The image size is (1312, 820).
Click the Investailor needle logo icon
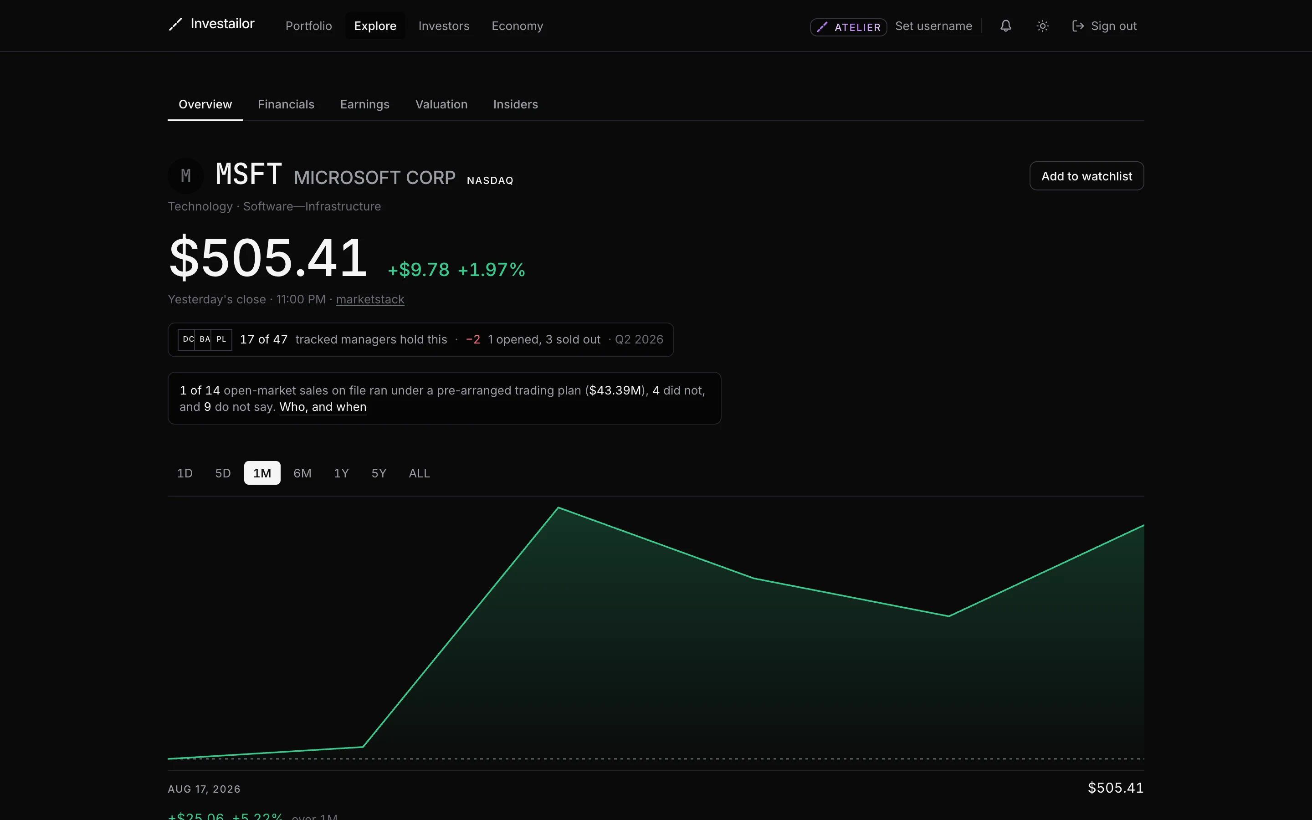(175, 25)
